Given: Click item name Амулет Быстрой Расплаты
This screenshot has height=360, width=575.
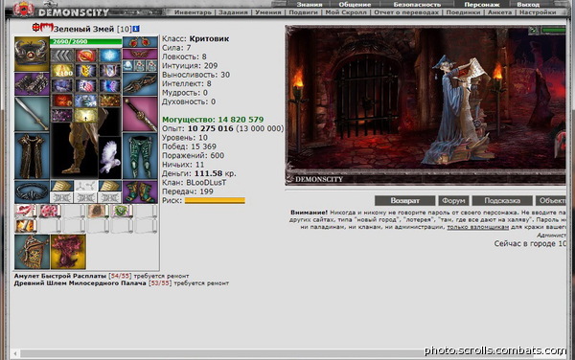Looking at the screenshot, I should pyautogui.click(x=60, y=276).
